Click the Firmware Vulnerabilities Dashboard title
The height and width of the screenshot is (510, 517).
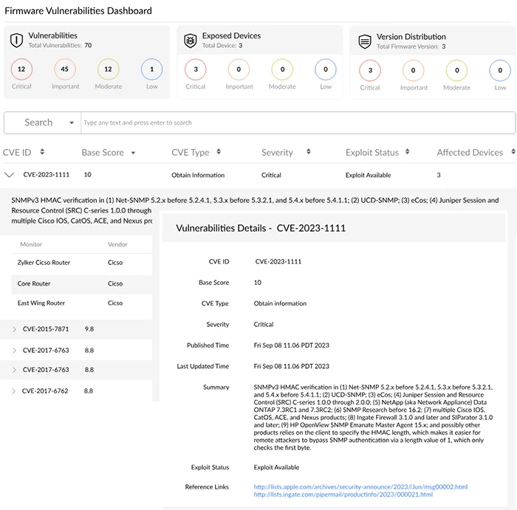[x=78, y=11]
